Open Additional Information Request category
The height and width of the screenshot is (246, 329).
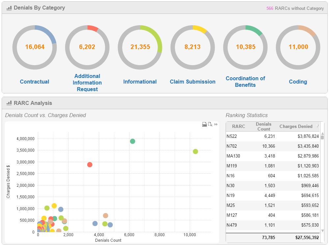pos(87,83)
